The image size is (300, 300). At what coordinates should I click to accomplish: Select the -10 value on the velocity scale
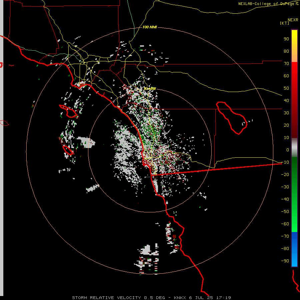[285, 162]
